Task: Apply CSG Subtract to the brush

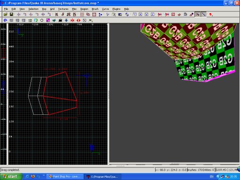Action: click(82, 15)
